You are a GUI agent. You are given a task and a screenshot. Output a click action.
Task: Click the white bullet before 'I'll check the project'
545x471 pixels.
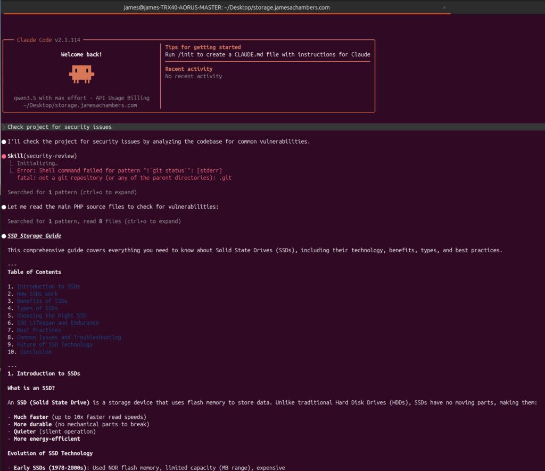click(4, 142)
